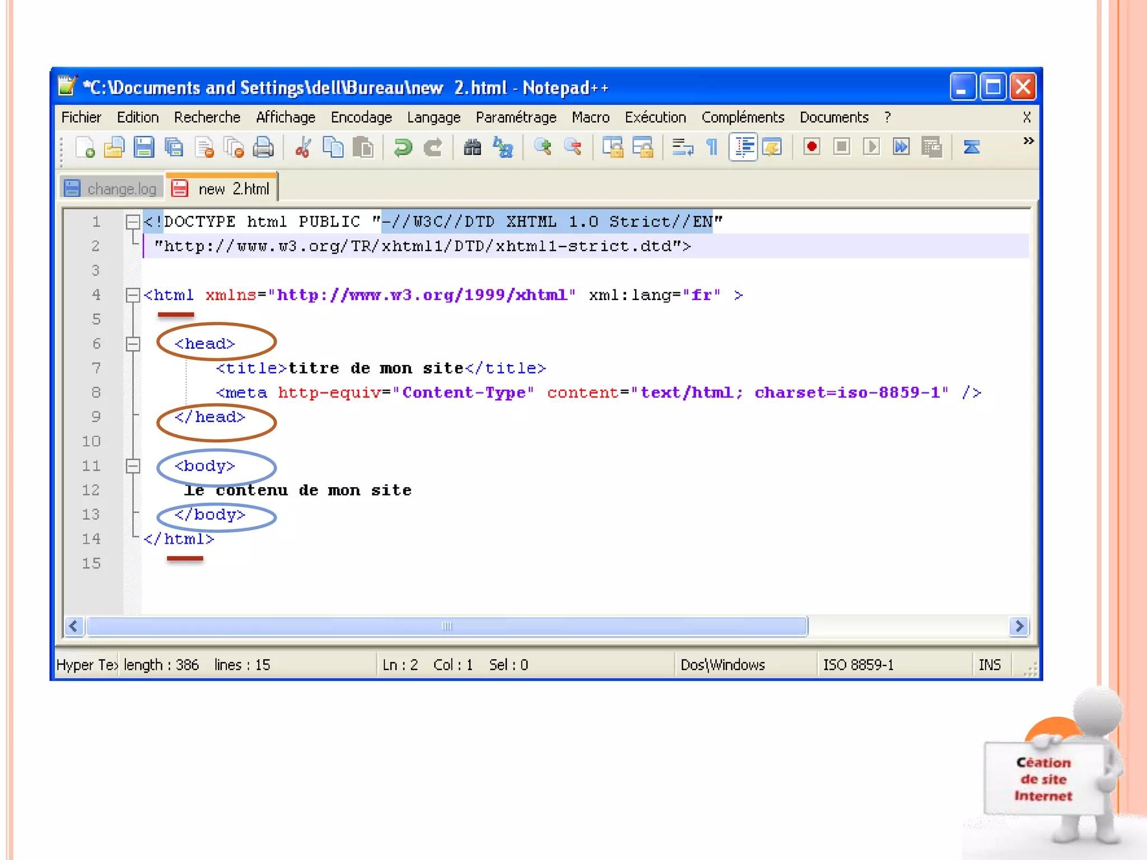Click the Zoom in magnifier icon

[x=542, y=147]
